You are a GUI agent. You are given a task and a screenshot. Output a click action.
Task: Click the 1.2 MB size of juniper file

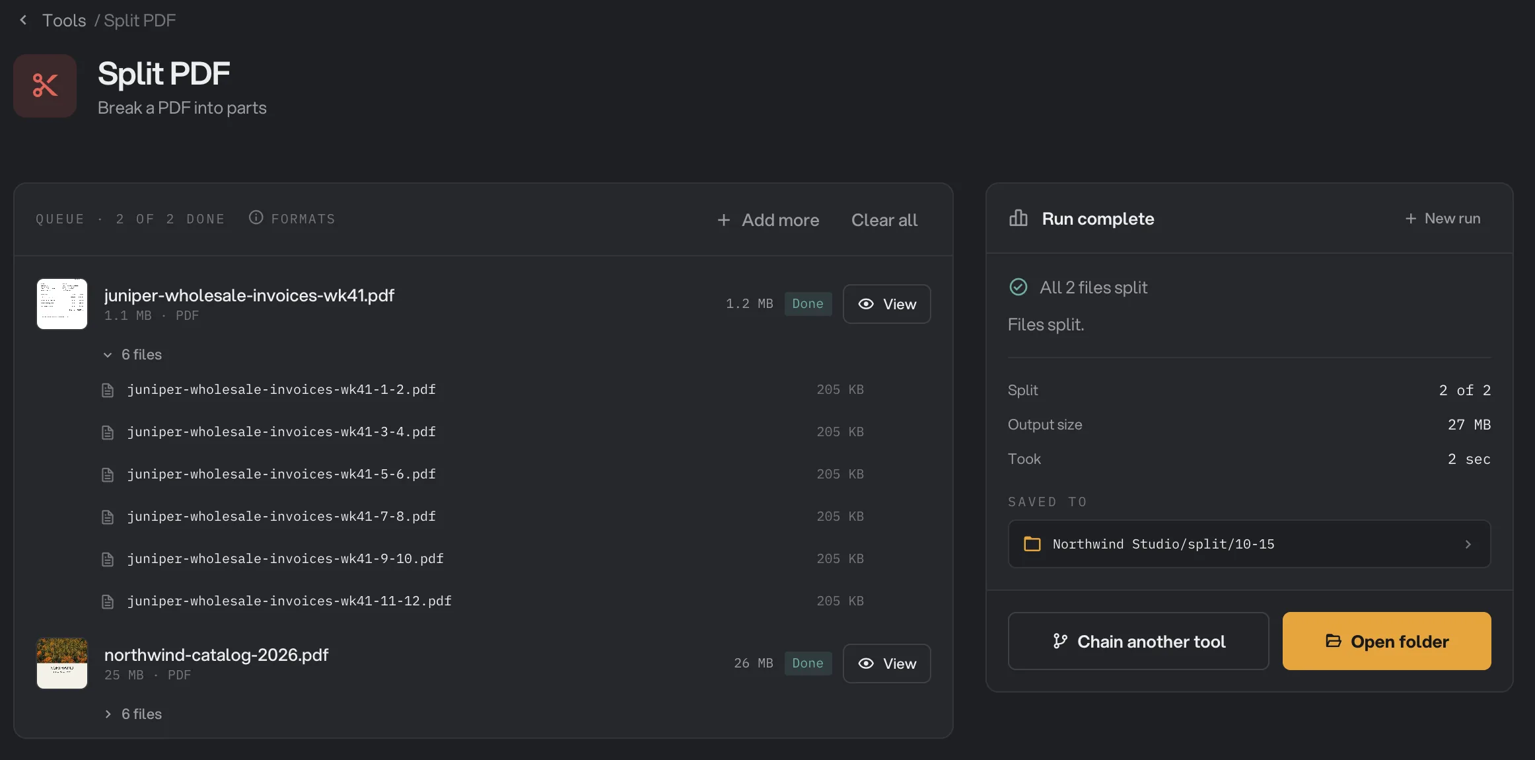coord(749,304)
